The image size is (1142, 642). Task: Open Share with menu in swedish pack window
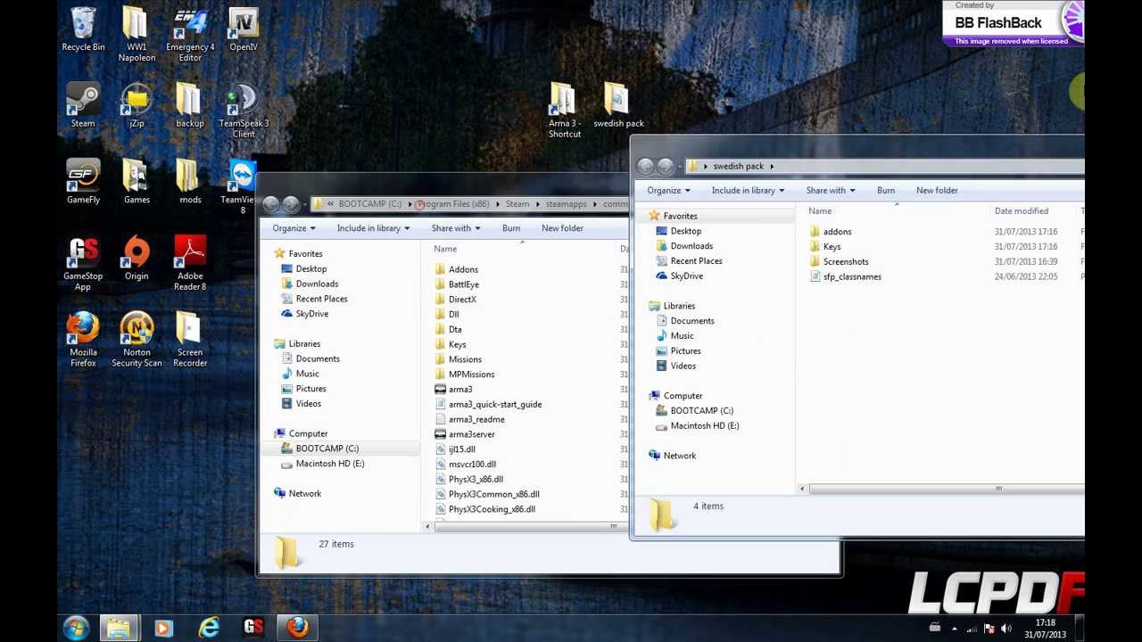pos(830,190)
